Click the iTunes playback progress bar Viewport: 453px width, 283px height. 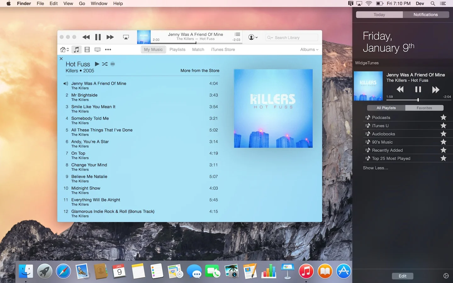(196, 43)
